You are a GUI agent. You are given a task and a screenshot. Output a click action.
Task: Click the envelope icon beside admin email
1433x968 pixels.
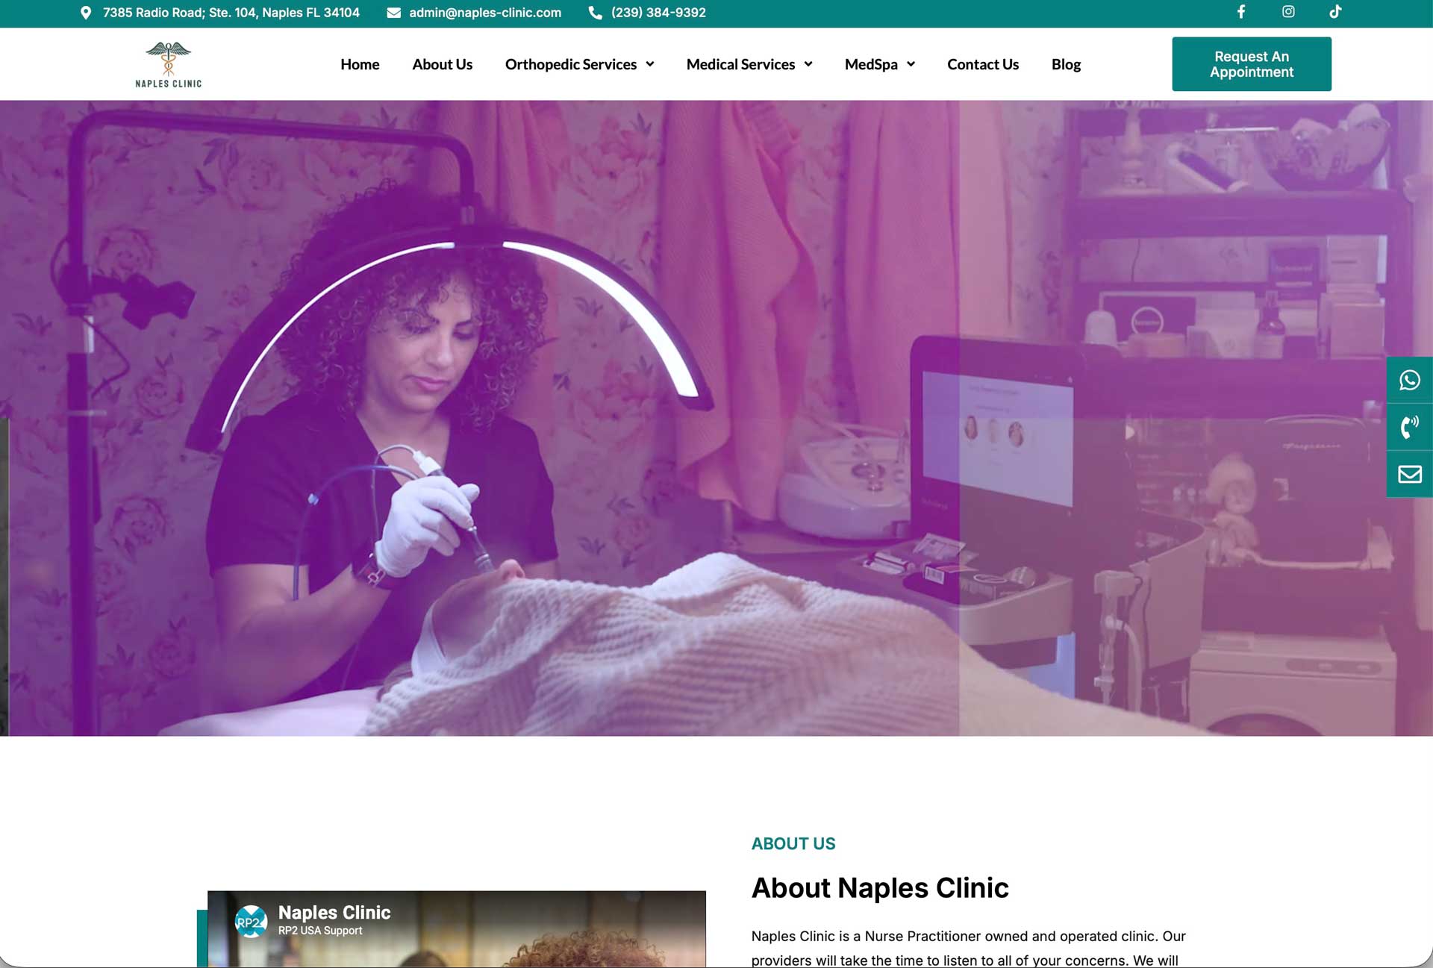[x=394, y=13]
